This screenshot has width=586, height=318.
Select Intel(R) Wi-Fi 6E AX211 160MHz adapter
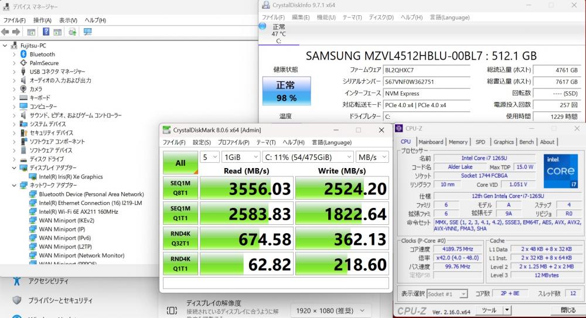[79, 211]
